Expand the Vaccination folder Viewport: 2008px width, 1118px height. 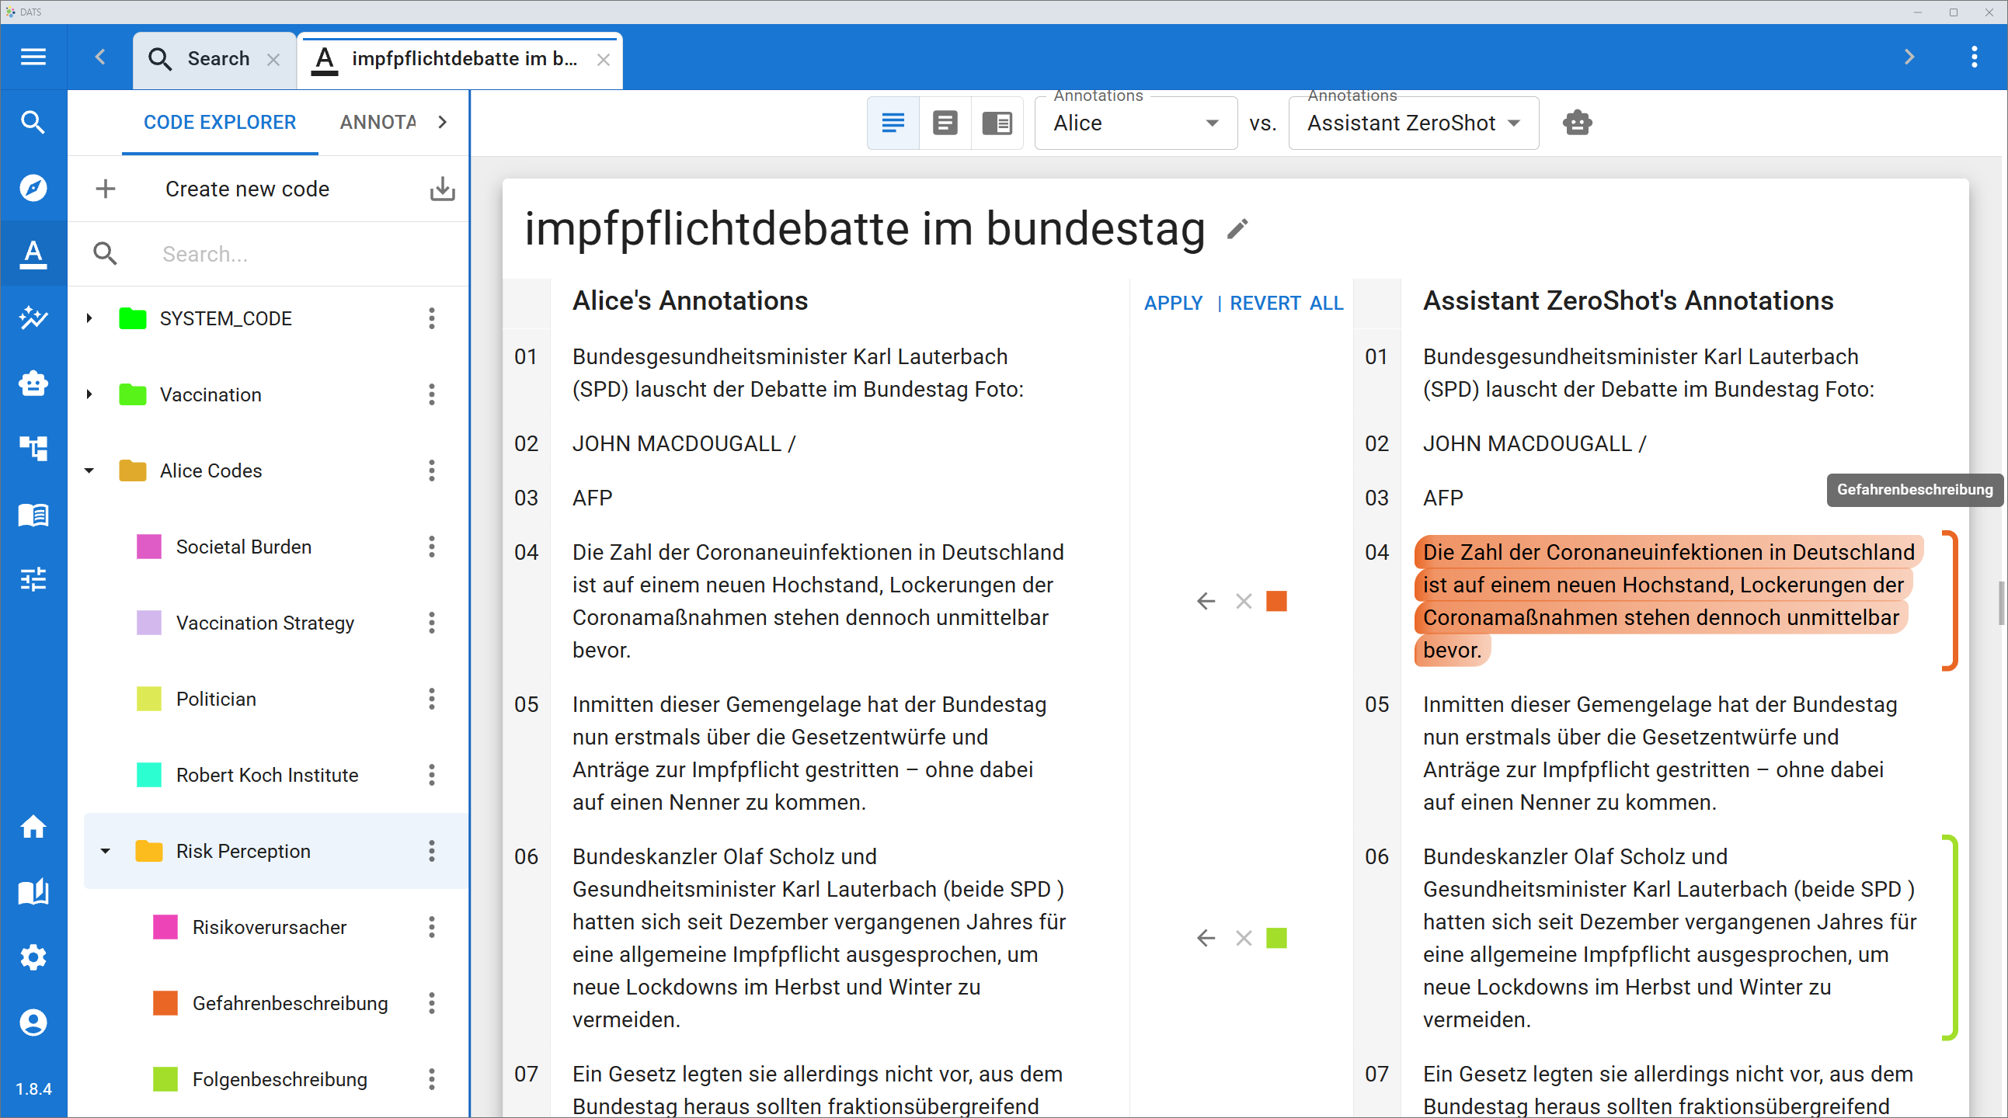[x=89, y=394]
